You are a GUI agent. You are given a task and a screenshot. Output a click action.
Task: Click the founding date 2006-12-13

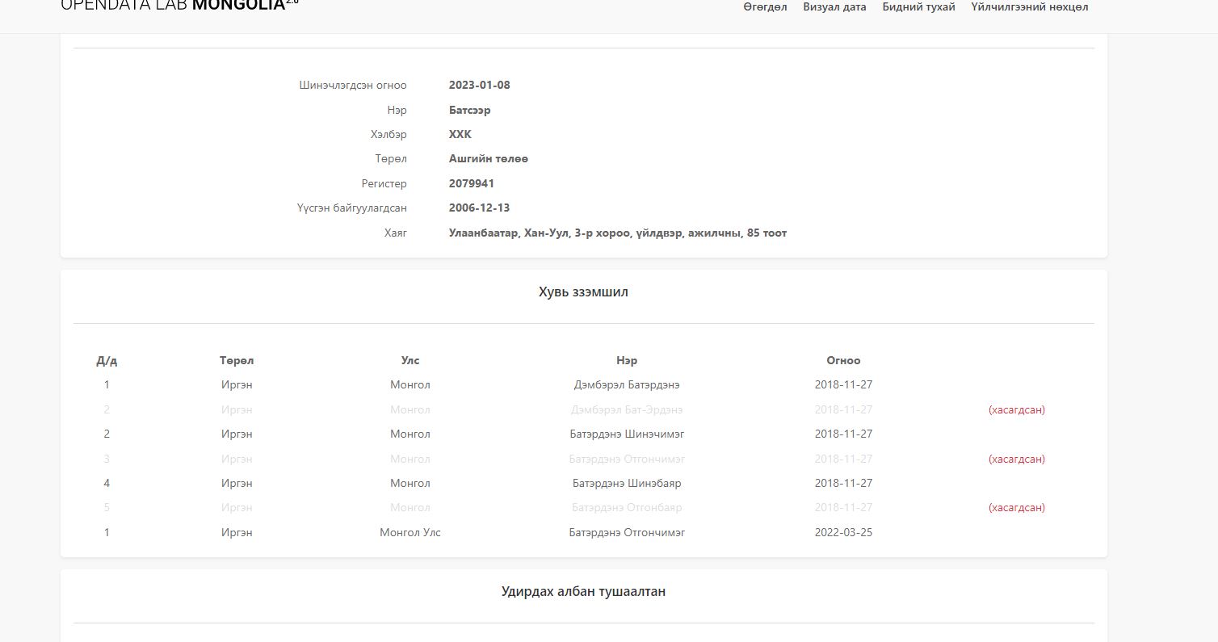[479, 208]
